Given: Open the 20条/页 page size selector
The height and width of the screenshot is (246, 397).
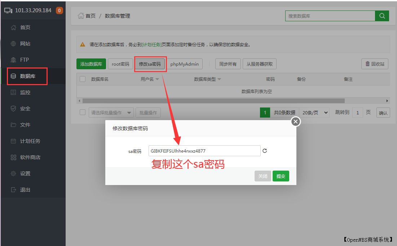Looking at the screenshot, I should [314, 112].
